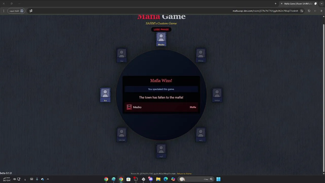The height and width of the screenshot is (183, 325).
Task: Open the site settings icon beside URL
Action: 302,11
